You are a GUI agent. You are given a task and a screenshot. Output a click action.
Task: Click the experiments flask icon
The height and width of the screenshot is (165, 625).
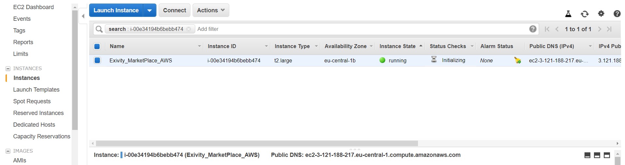click(568, 14)
